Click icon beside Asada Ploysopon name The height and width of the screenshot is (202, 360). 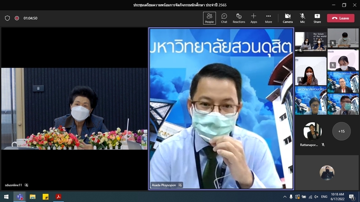(x=180, y=185)
